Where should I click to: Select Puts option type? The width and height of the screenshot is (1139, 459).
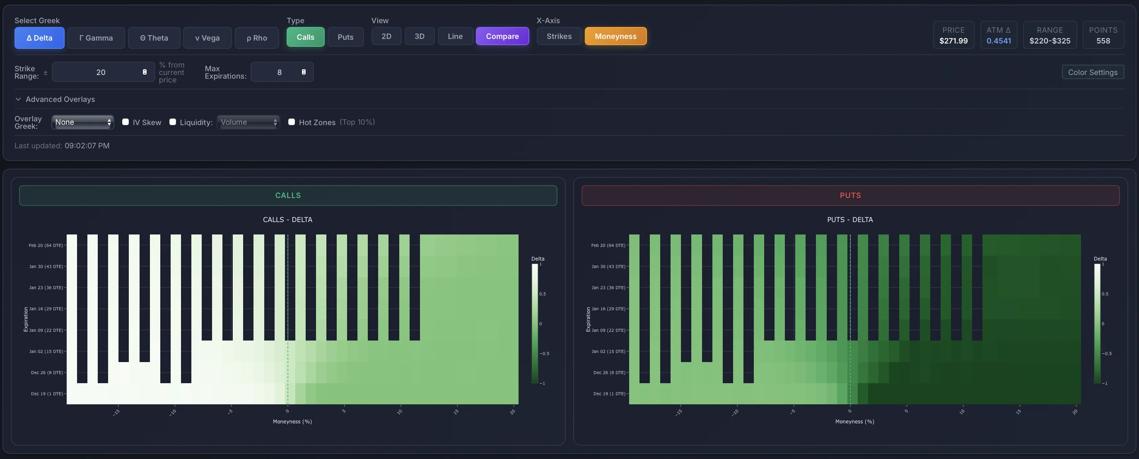click(x=345, y=37)
